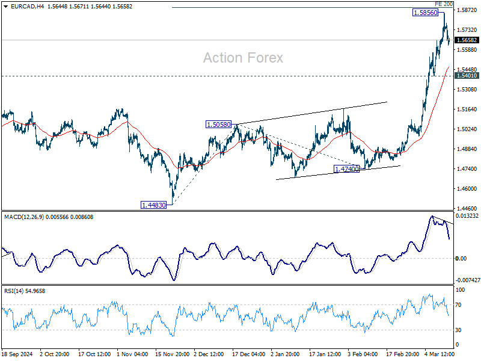Screen dimensions: 481x361
Task: Select the 18 Sep 2024 date marker
Action: tap(17, 354)
